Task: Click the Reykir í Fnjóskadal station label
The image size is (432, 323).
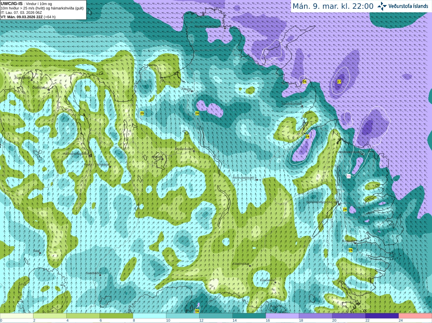Action: [x=97, y=165]
